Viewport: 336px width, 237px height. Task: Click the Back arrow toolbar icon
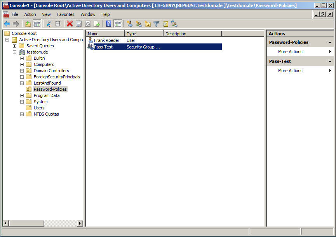click(x=7, y=24)
